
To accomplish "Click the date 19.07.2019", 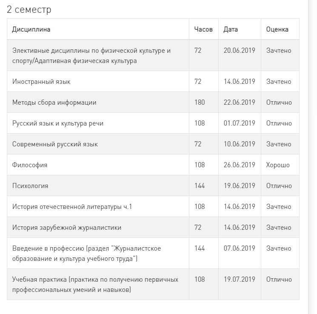I will point(239,280).
